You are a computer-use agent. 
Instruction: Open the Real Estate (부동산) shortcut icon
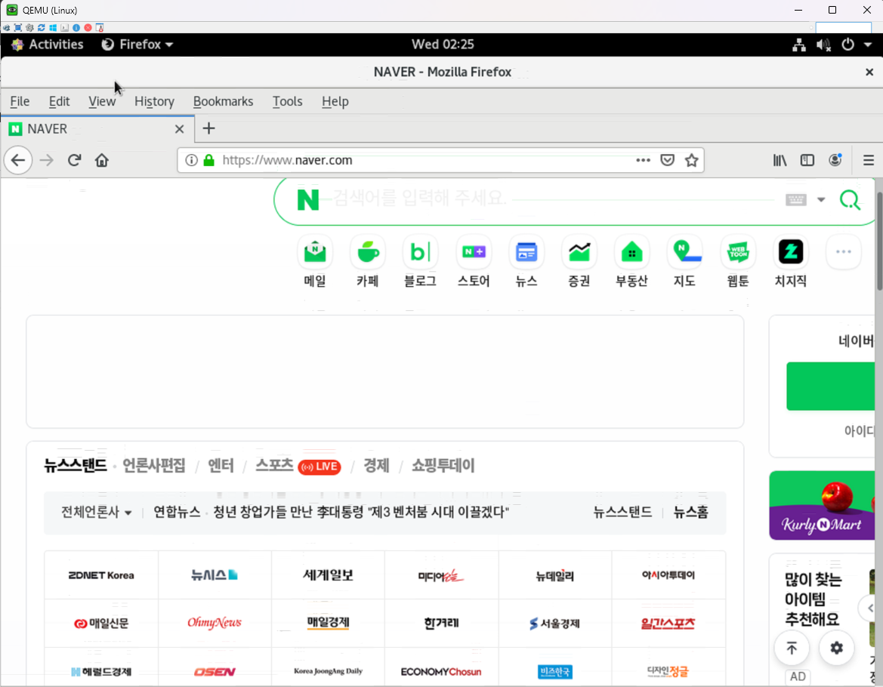(631, 252)
